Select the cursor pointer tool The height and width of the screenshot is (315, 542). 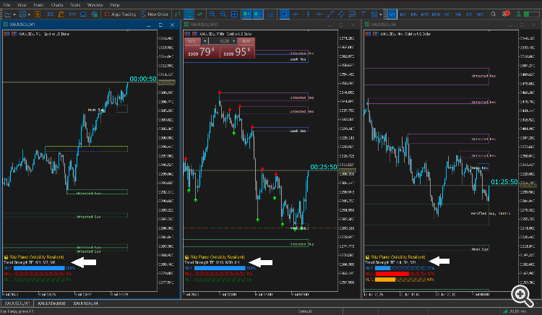[x=285, y=14]
